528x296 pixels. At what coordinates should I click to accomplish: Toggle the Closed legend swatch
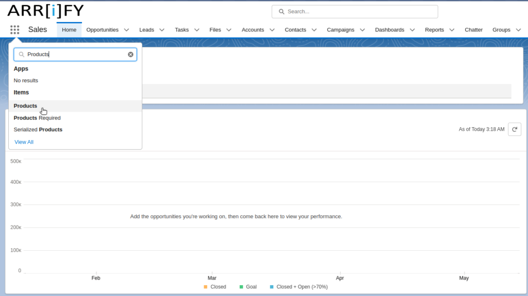coord(205,287)
